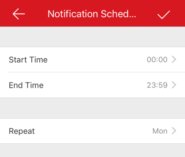Expand Repeat via chevron next to Mon

point(174,131)
